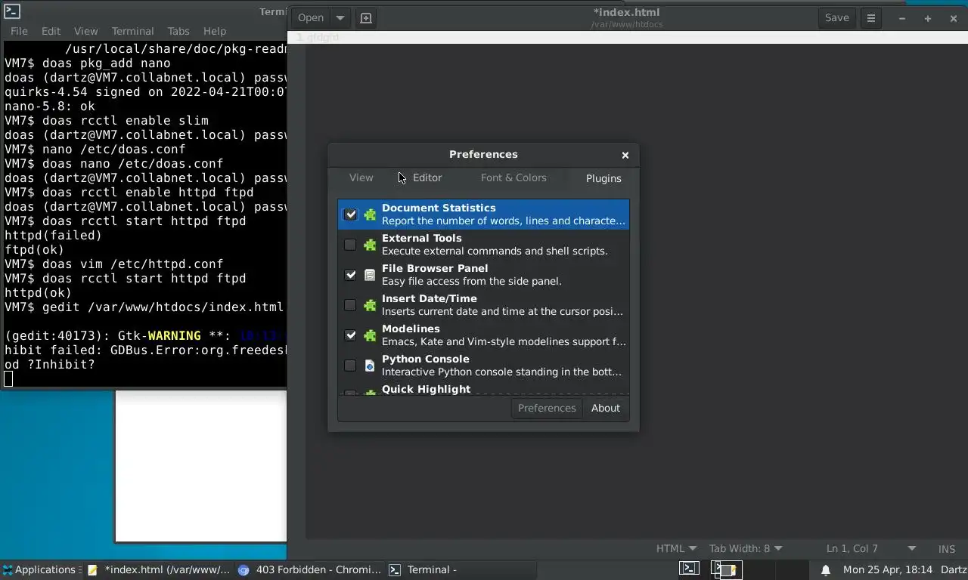Open gedit's hamburger menu
Screen dimensions: 968x580
coord(871,18)
